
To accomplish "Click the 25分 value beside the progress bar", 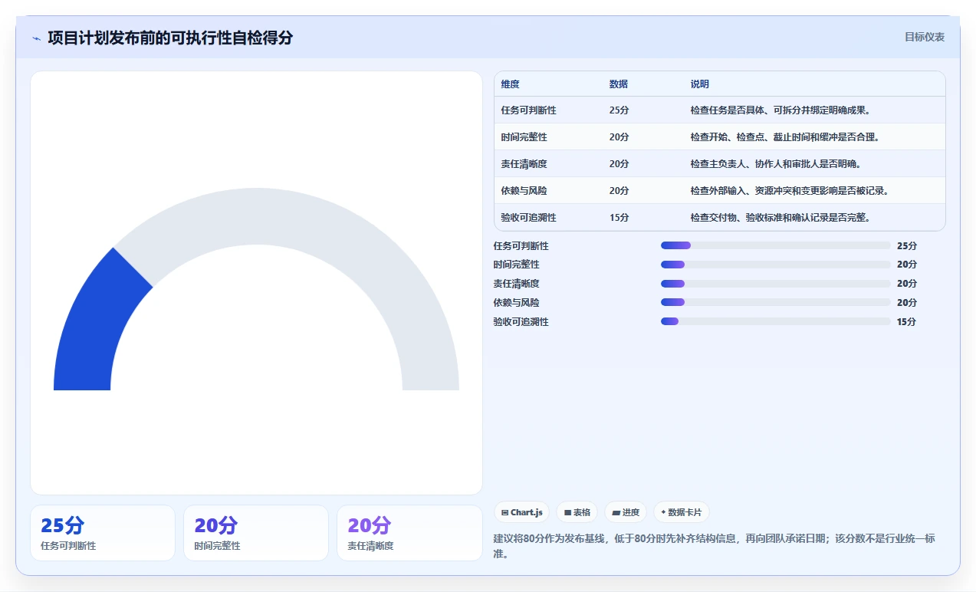I will pyautogui.click(x=907, y=246).
